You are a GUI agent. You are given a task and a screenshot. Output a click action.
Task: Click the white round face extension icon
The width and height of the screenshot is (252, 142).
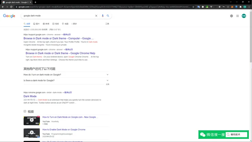[x=203, y=7]
